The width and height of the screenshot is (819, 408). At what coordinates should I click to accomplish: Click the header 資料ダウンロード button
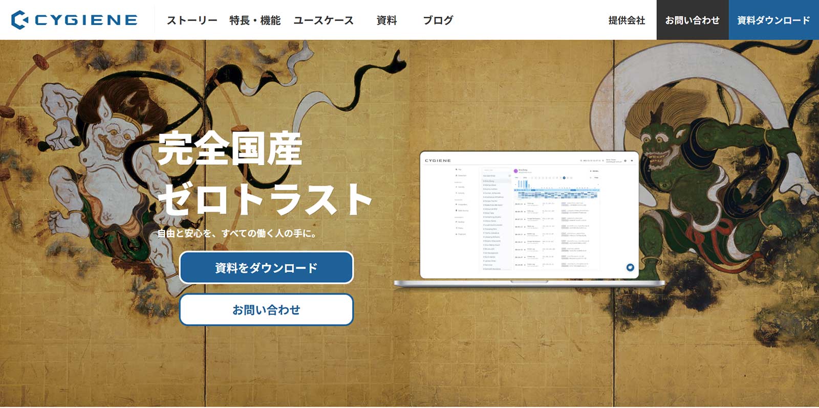coord(774,20)
